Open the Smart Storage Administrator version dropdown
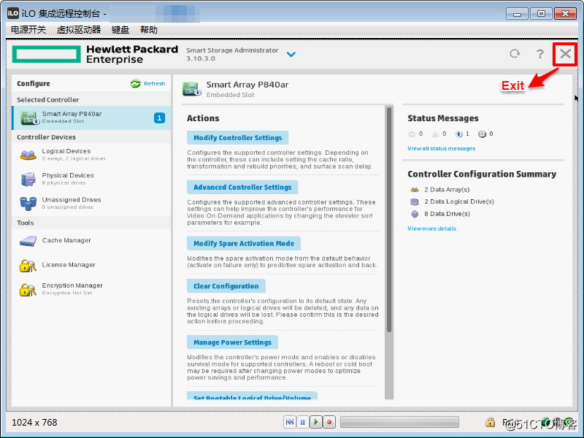 click(291, 54)
